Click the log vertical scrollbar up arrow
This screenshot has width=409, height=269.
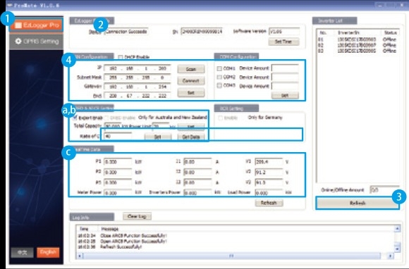pos(397,229)
